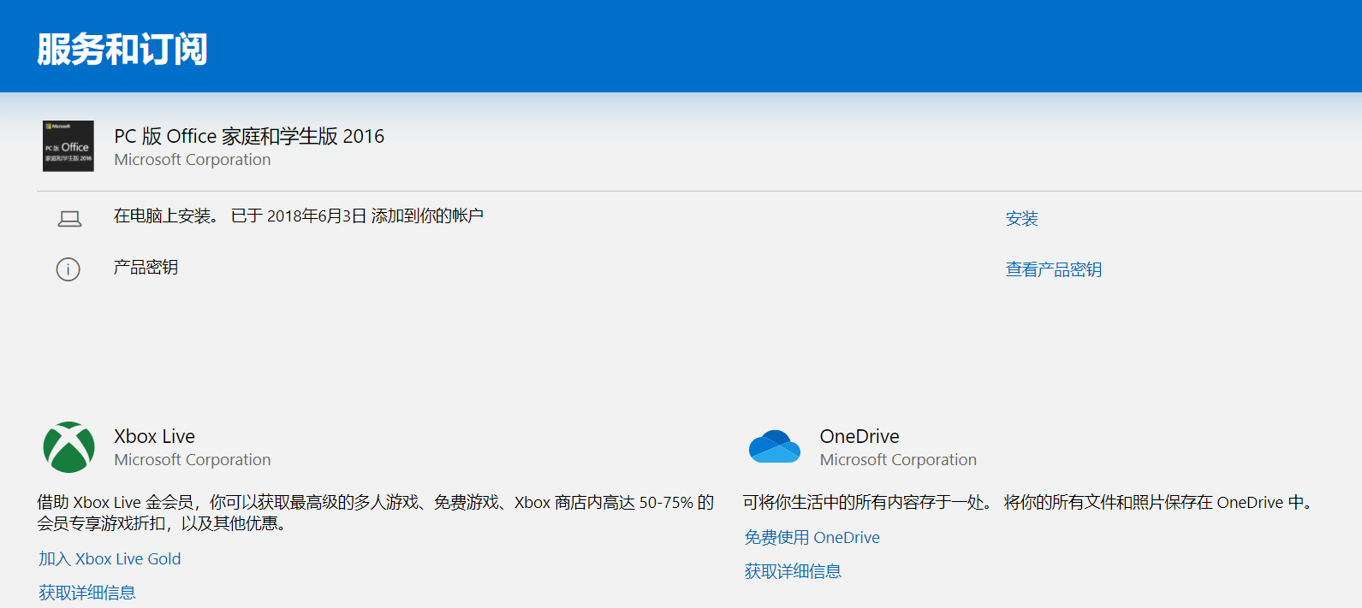Click Microsoft Corporation under Xbox Live
The image size is (1362, 608).
click(193, 460)
